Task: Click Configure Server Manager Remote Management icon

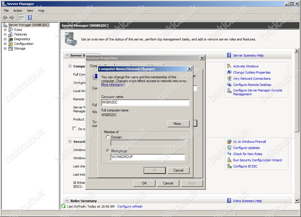Action: pos(229,91)
